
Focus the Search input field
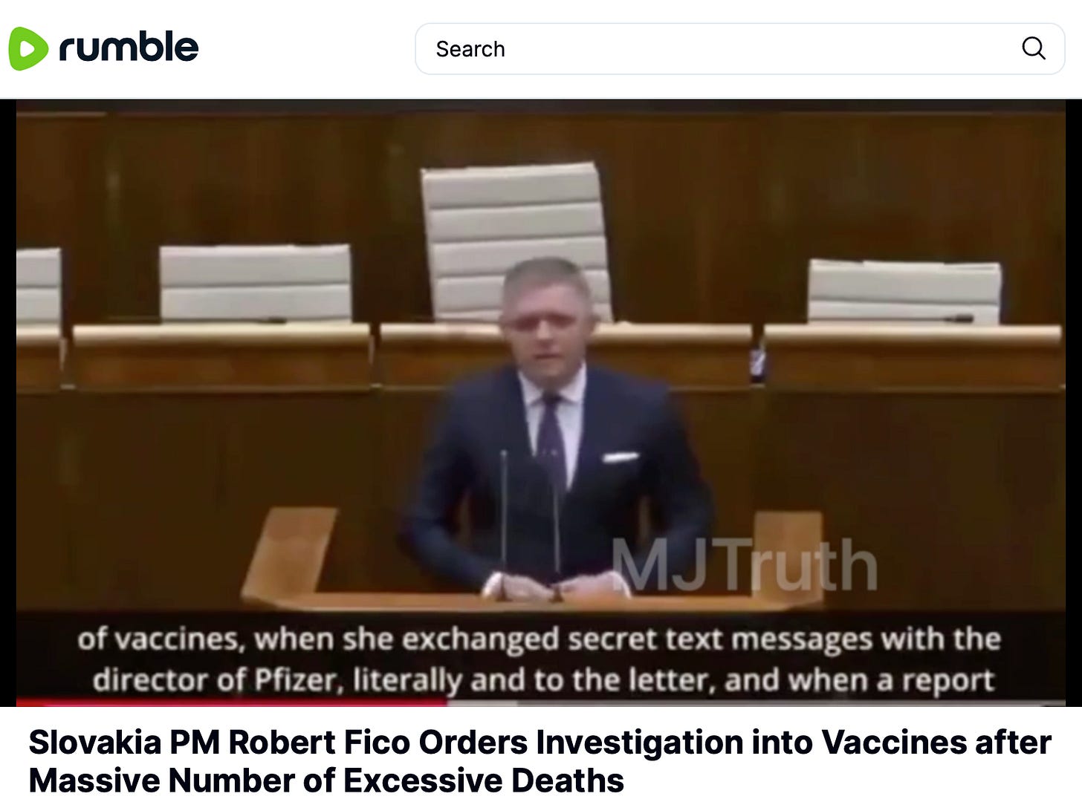pos(739,49)
